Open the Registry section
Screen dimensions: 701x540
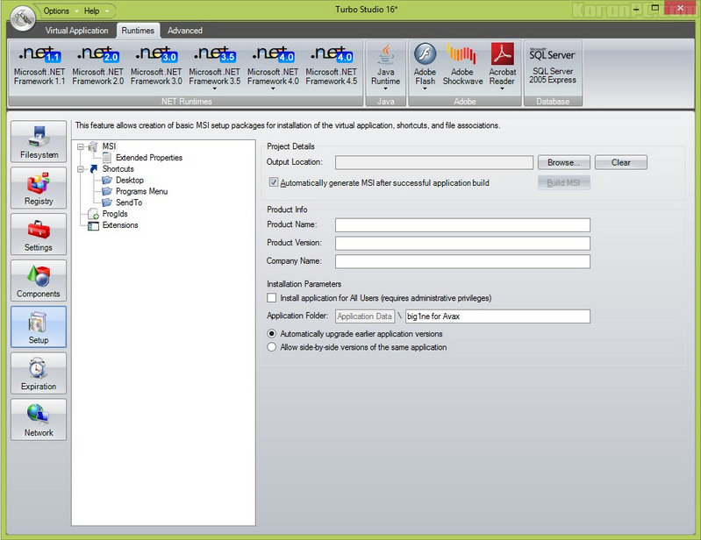coord(39,188)
